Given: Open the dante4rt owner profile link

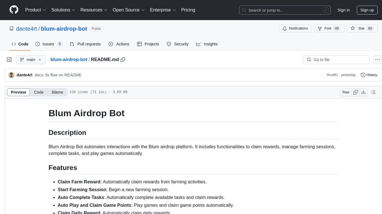Looking at the screenshot, I should pyautogui.click(x=27, y=29).
